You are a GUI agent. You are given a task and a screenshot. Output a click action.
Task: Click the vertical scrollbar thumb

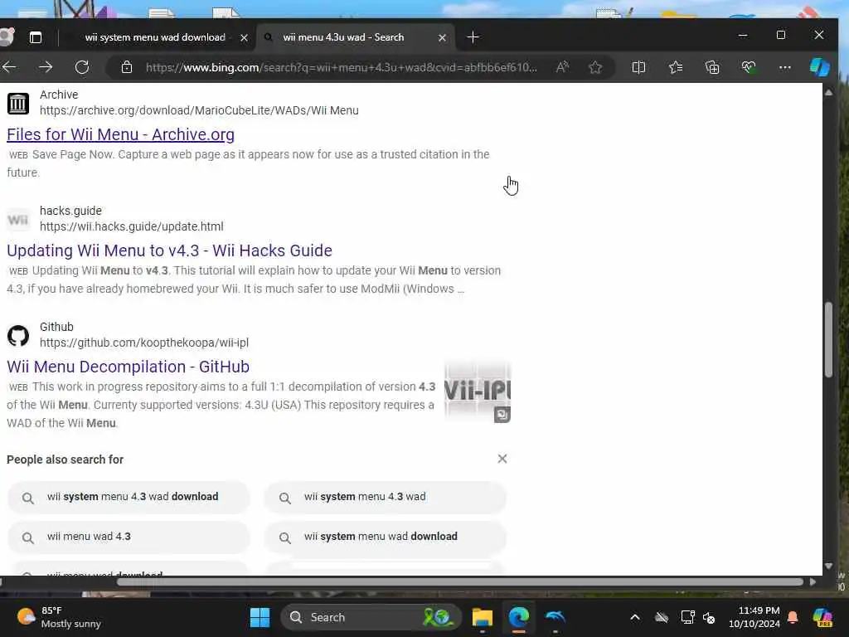click(828, 339)
